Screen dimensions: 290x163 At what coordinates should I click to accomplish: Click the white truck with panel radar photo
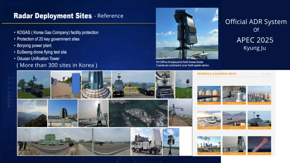147,141
